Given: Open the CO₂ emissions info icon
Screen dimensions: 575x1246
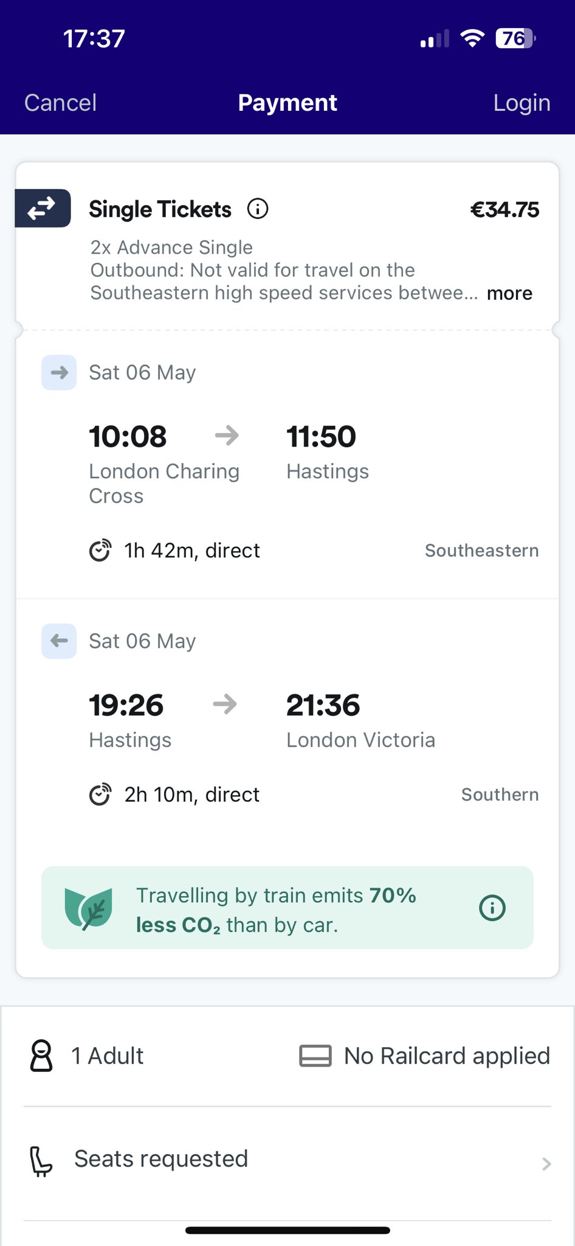Looking at the screenshot, I should point(492,908).
